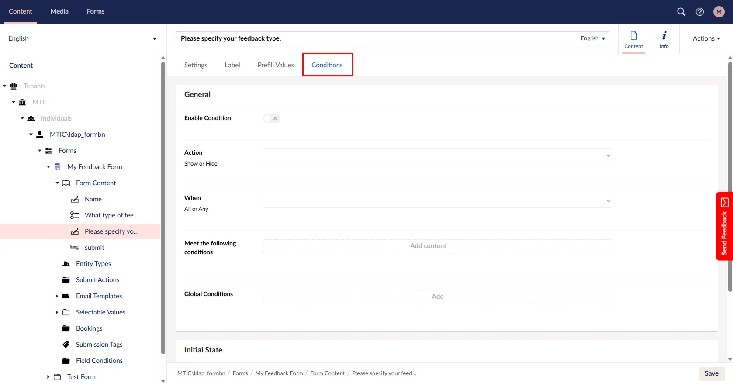Click the Send Feedback side tab
This screenshot has width=733, height=383.
pos(724,226)
